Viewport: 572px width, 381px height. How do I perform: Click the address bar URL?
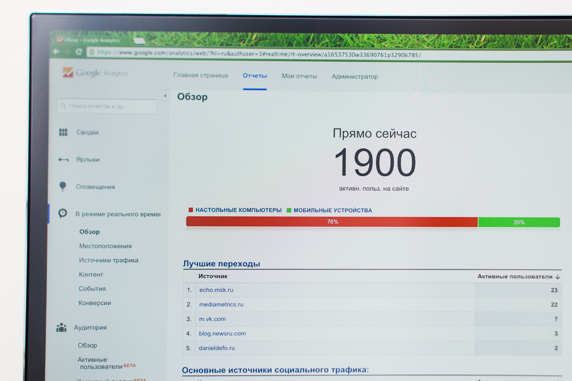[x=259, y=54]
